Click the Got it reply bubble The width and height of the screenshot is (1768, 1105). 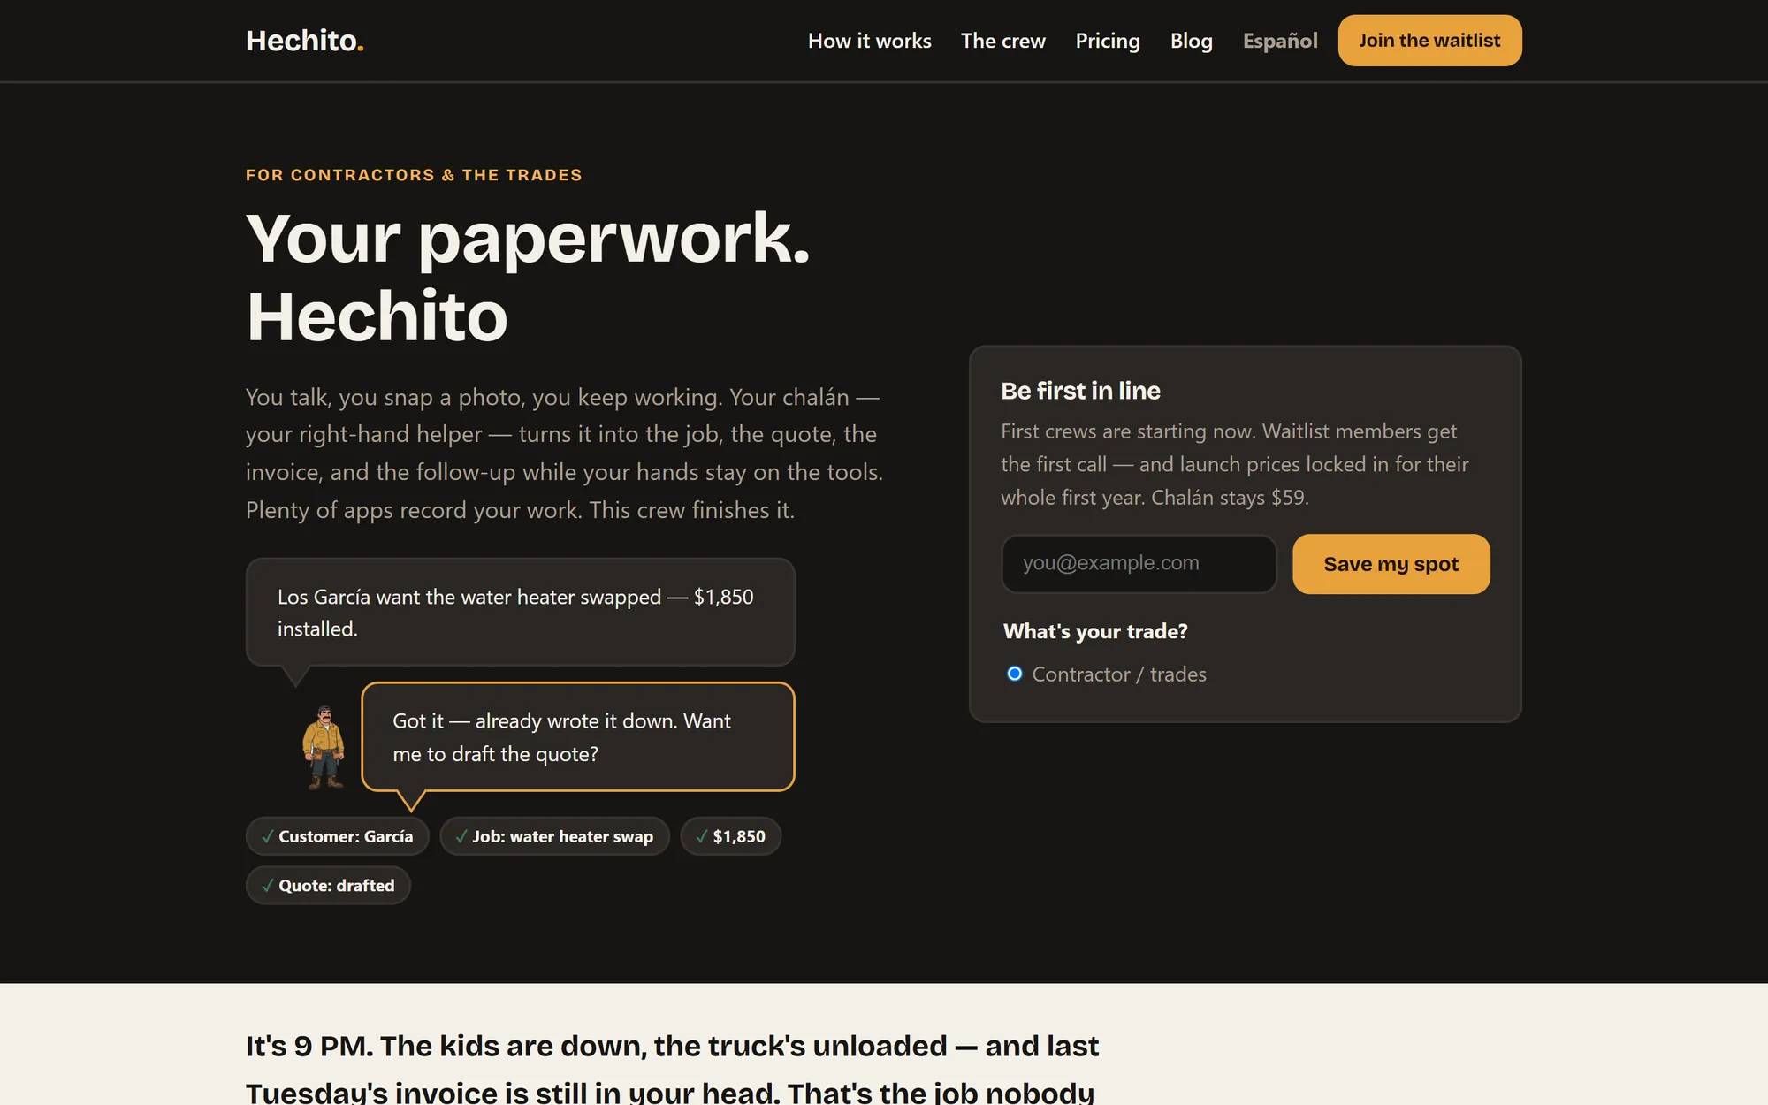coord(578,737)
